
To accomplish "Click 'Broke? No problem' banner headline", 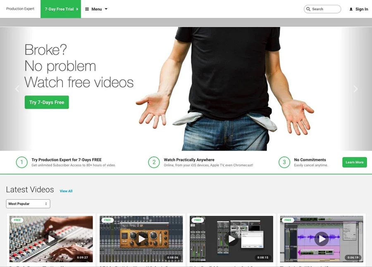I will coord(79,66).
